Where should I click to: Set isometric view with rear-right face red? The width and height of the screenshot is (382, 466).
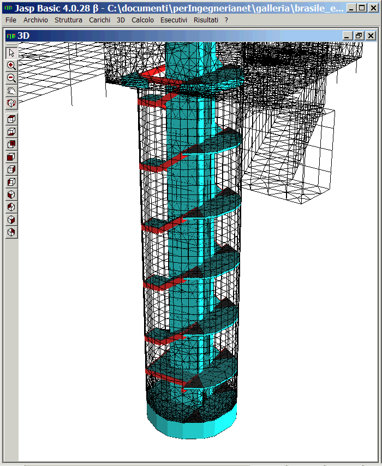tap(11, 232)
